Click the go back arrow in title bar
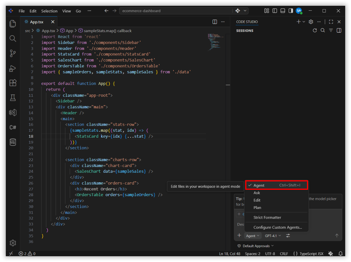 pos(106,11)
